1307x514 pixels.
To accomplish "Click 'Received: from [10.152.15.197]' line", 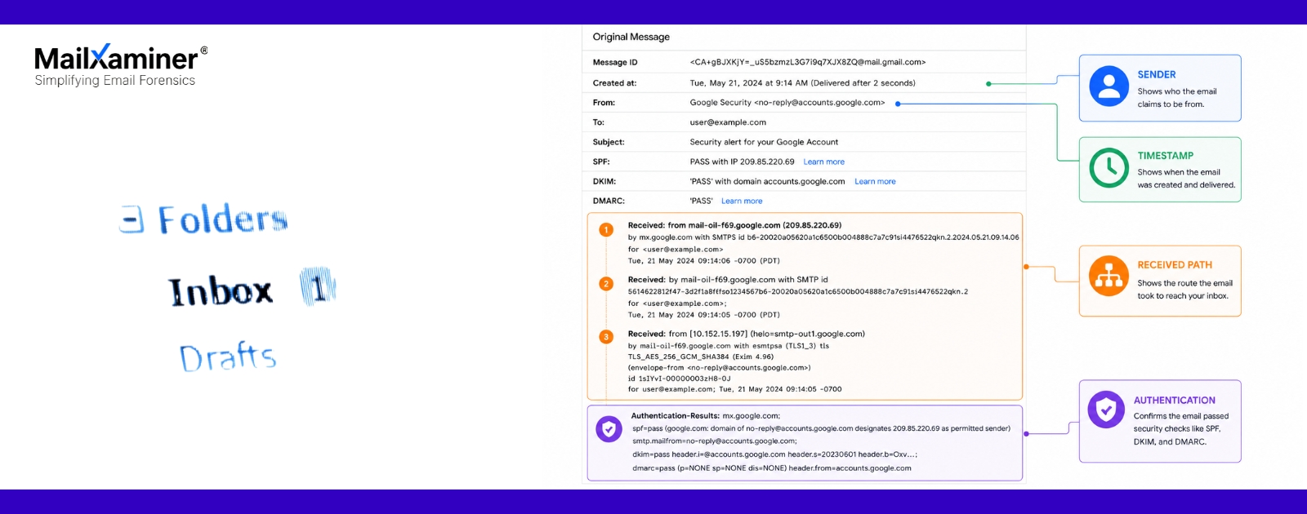I will 746,334.
